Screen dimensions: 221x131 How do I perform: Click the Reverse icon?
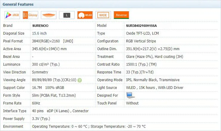[121, 15]
